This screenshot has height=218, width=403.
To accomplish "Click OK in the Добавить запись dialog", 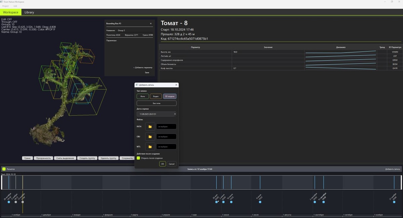I will tap(163, 164).
